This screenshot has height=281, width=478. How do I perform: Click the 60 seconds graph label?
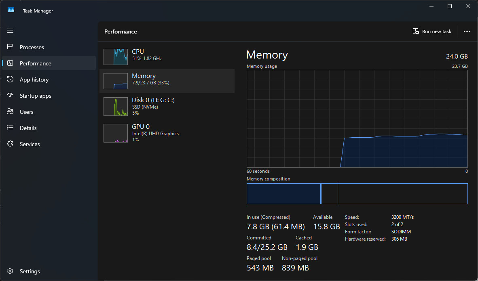[258, 171]
